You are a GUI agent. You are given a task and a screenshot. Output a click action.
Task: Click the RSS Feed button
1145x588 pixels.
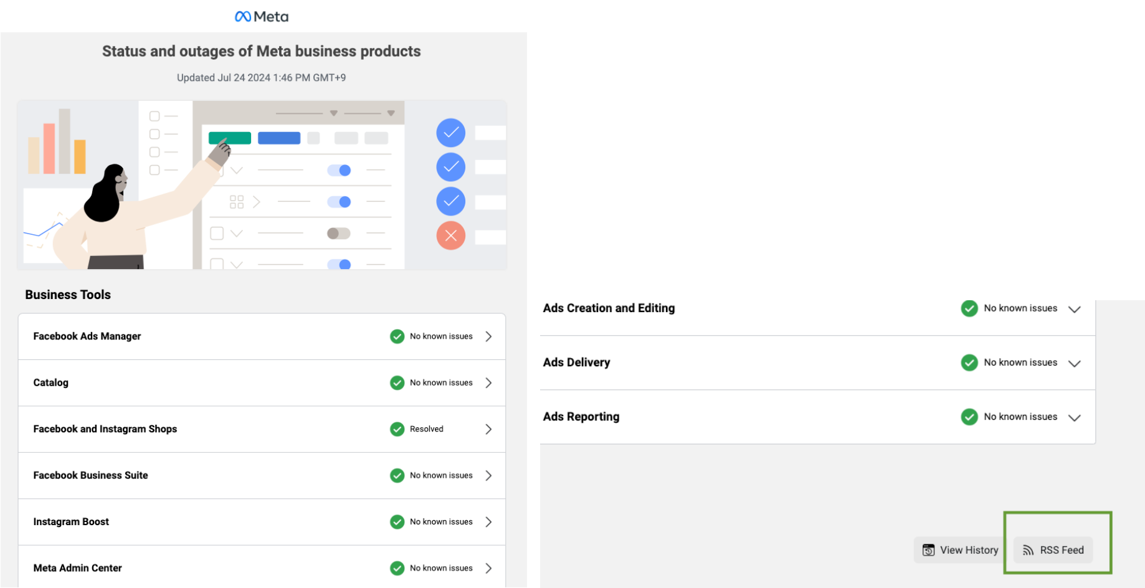pyautogui.click(x=1053, y=550)
